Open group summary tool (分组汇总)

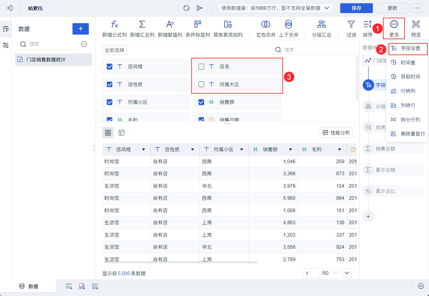[x=322, y=29]
